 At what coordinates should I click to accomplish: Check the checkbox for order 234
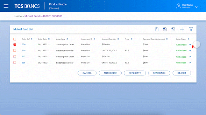pyautogui.click(x=15, y=50)
